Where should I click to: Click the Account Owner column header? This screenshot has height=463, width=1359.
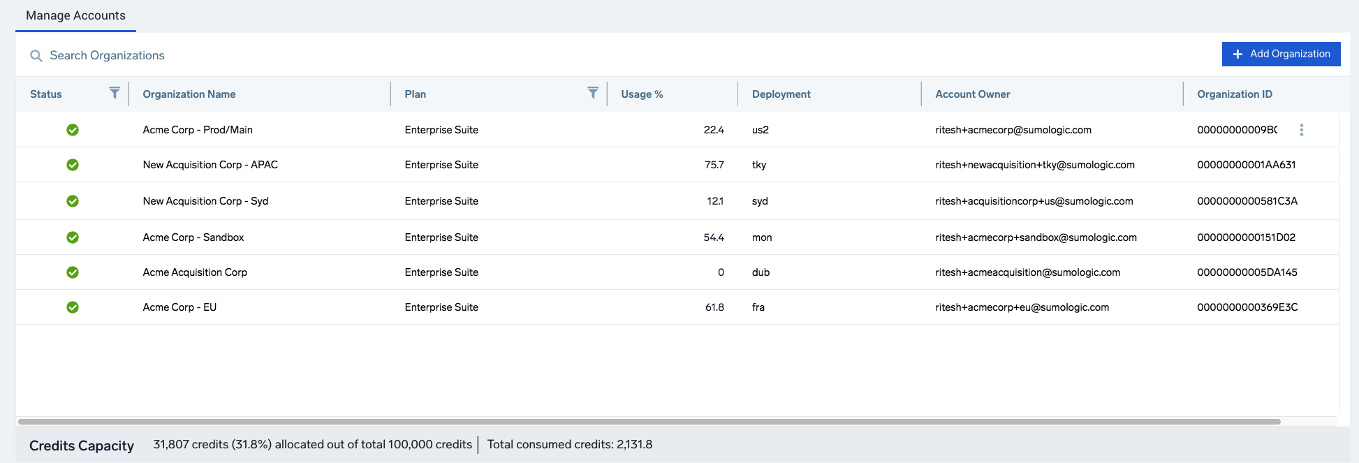point(972,94)
